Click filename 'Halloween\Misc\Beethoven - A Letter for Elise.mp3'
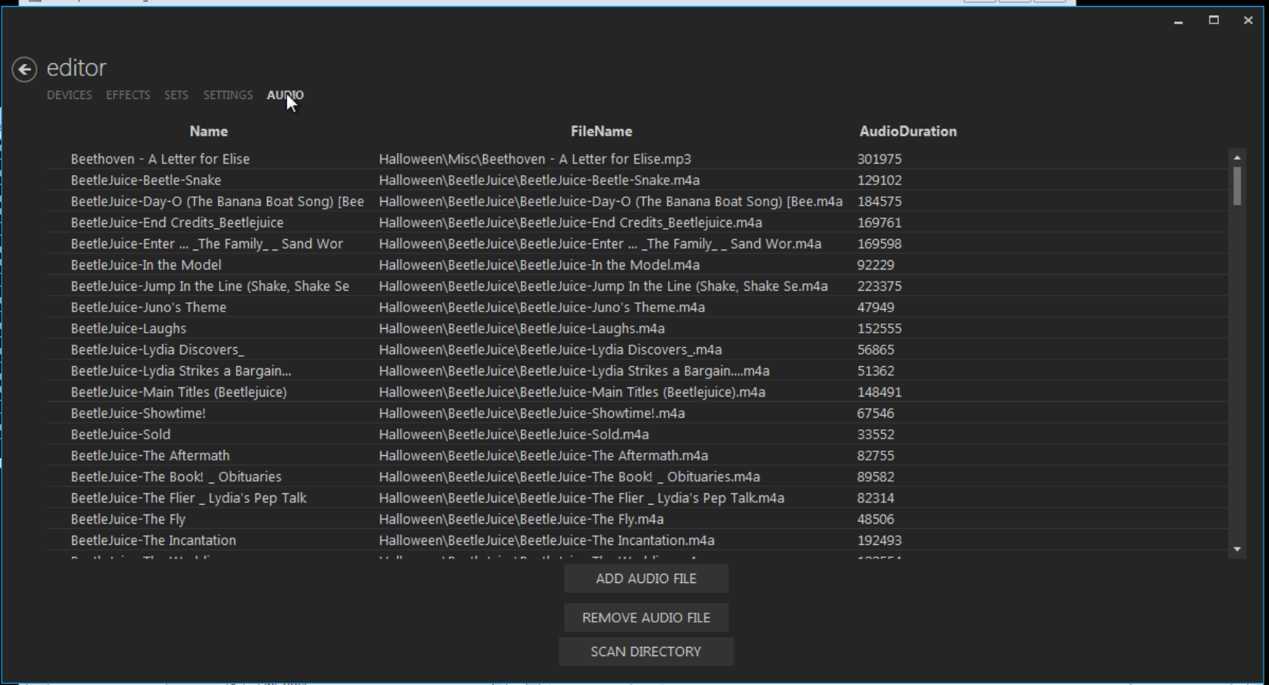 [535, 159]
